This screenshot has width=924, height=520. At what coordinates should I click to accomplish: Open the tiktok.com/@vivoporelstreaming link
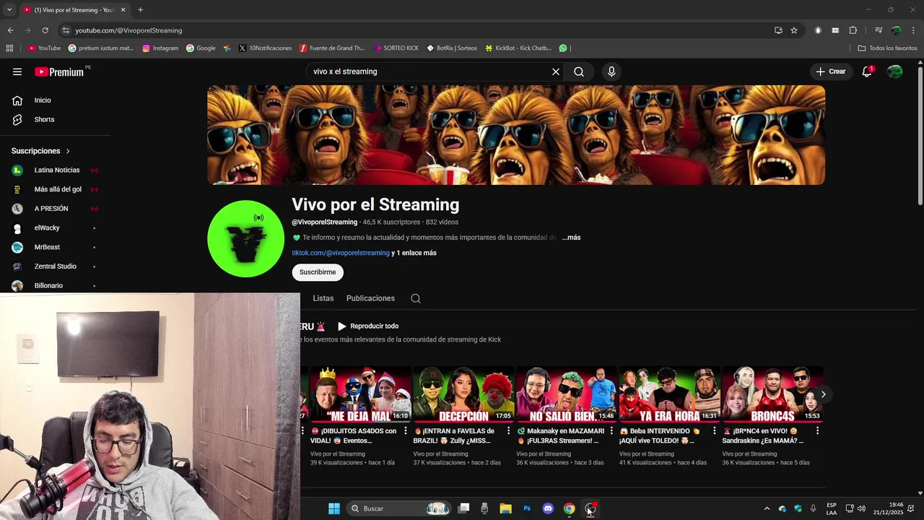coord(341,253)
